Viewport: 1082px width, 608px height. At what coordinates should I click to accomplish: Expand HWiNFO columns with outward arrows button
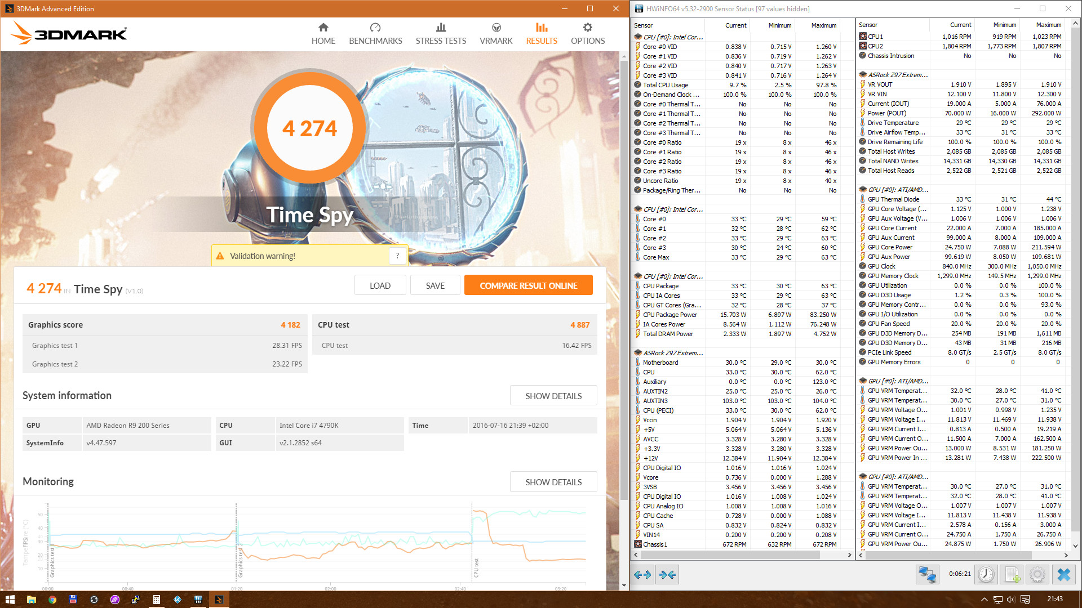642,575
